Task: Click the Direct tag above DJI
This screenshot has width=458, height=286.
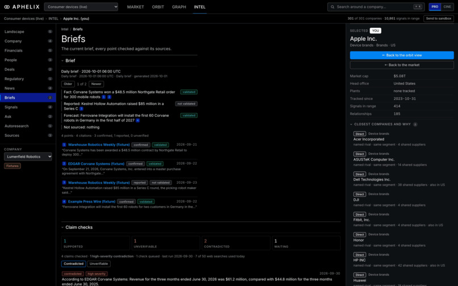Action: 360,194
